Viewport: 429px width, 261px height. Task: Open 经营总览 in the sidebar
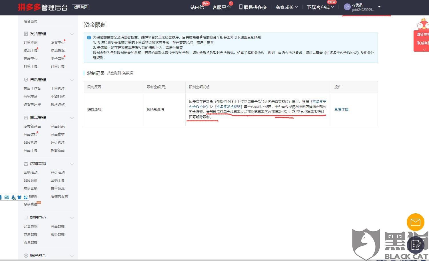[x=31, y=226]
